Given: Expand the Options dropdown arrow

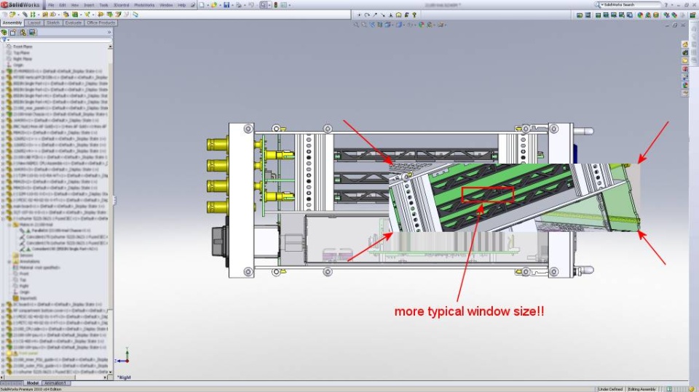Looking at the screenshot, I should [290, 5].
